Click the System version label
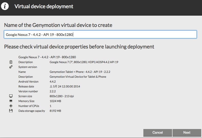 coord(28,67)
